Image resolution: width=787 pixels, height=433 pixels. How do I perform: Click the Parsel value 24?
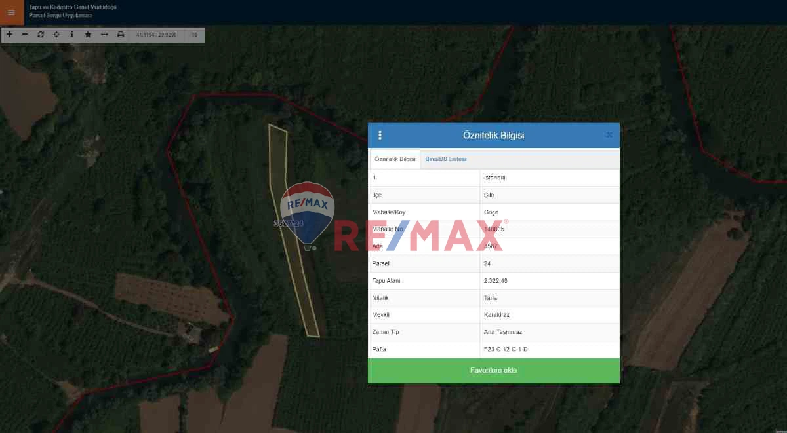[487, 263]
